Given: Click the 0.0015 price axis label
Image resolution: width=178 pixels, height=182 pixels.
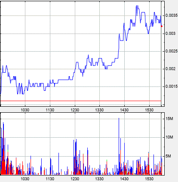Looking at the screenshot, I should [x=172, y=86].
